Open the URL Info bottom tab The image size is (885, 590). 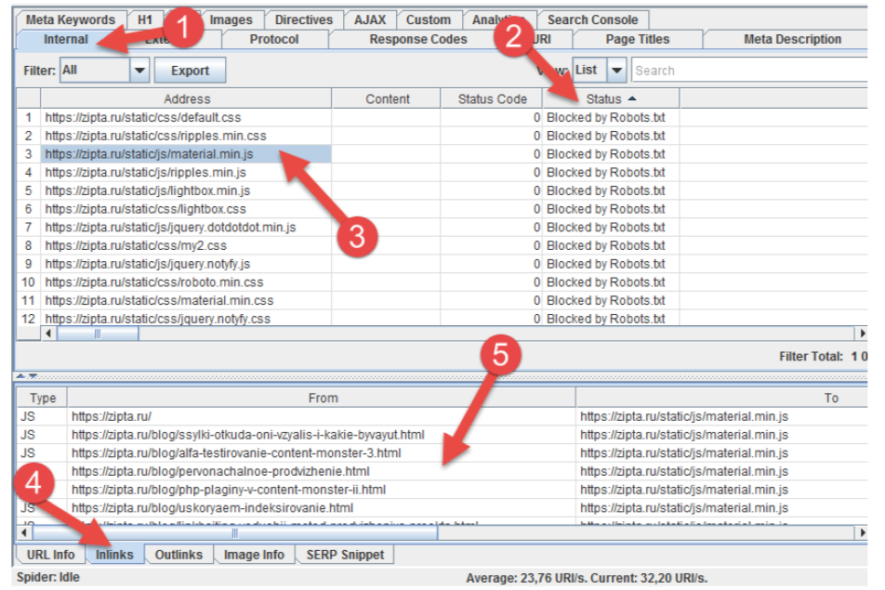[51, 555]
